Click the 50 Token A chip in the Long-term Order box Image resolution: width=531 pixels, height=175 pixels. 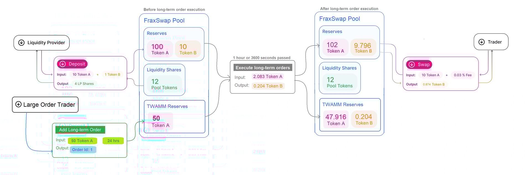tap(82, 141)
